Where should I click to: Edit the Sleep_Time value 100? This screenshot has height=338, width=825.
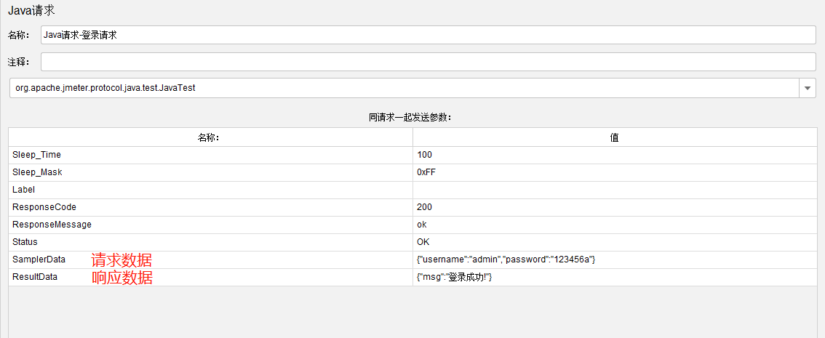pos(615,155)
